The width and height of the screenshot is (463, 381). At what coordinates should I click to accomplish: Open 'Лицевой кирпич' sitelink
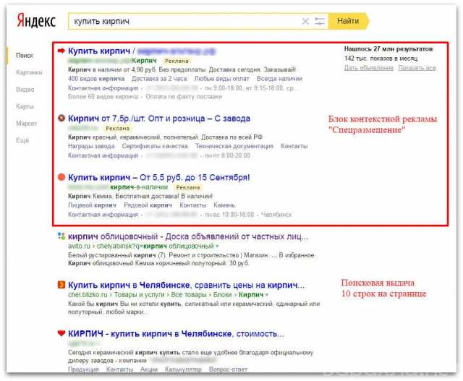tap(92, 205)
